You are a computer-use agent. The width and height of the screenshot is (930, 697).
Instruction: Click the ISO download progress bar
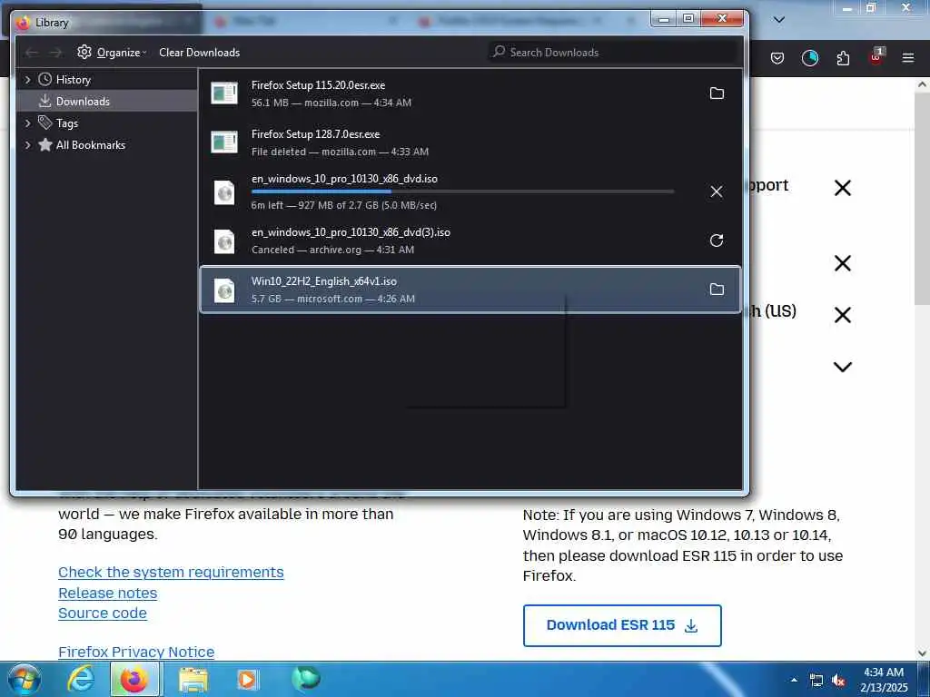462,192
